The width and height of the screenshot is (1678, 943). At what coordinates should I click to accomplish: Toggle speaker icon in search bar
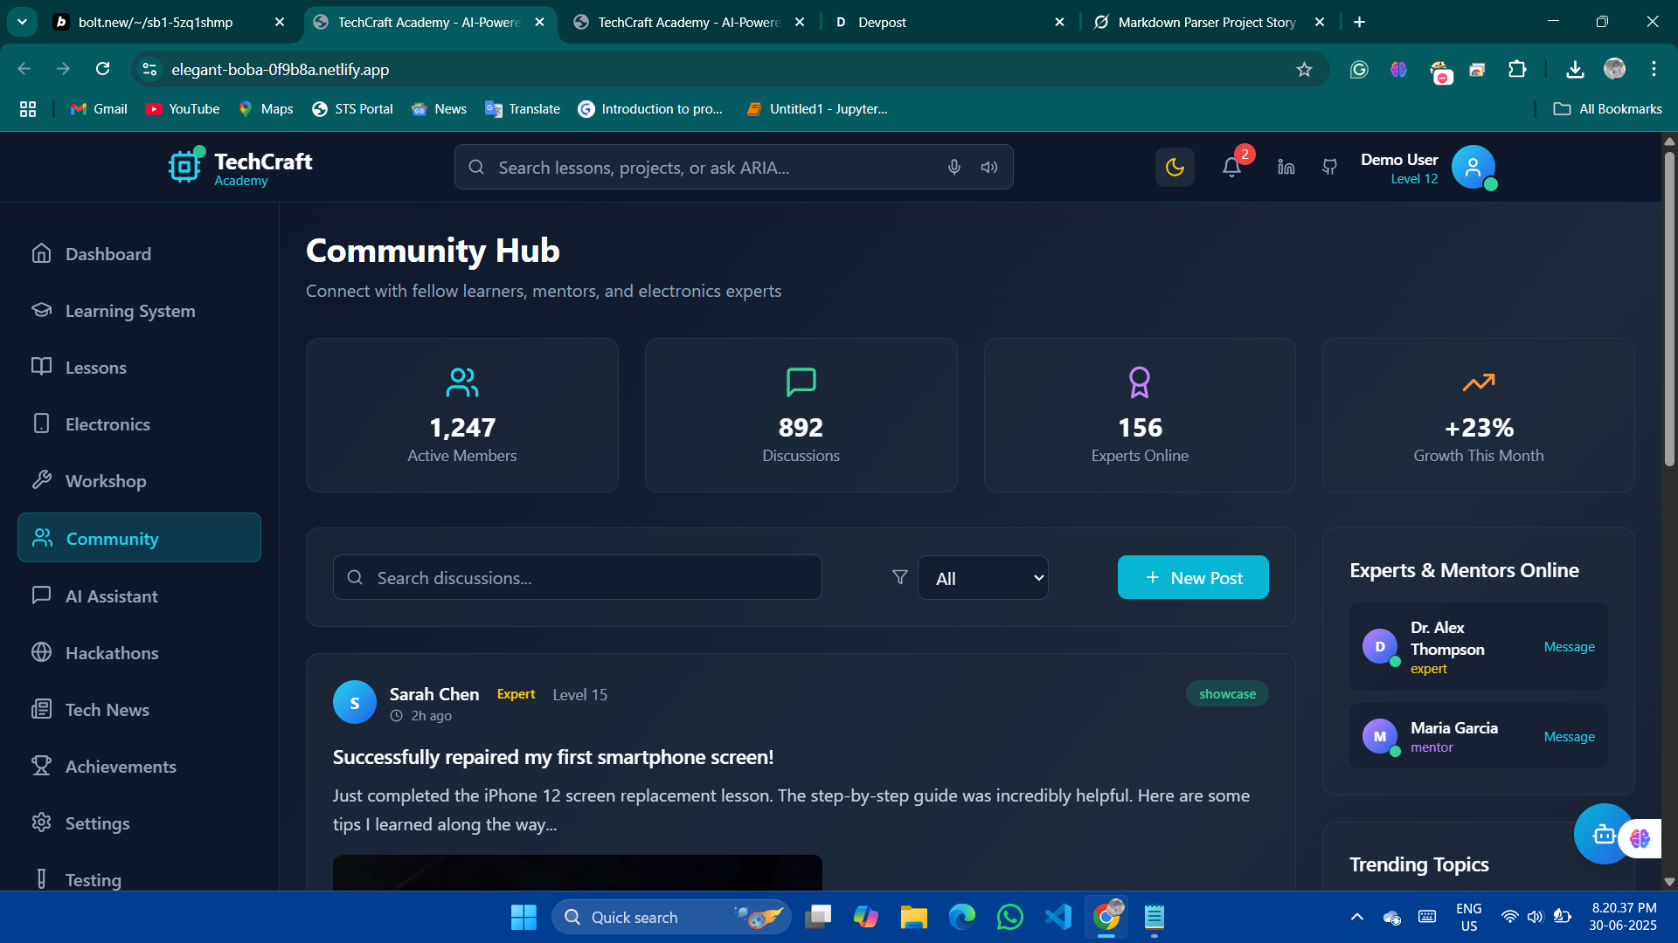pos(989,167)
